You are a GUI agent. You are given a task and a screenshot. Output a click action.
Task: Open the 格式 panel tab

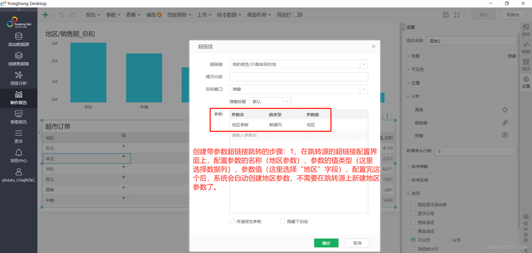(x=526, y=65)
